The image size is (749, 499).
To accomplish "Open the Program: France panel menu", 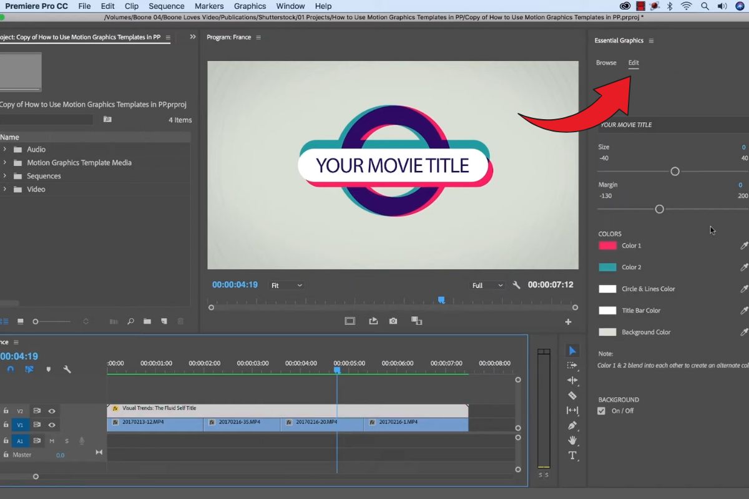I will tap(258, 37).
